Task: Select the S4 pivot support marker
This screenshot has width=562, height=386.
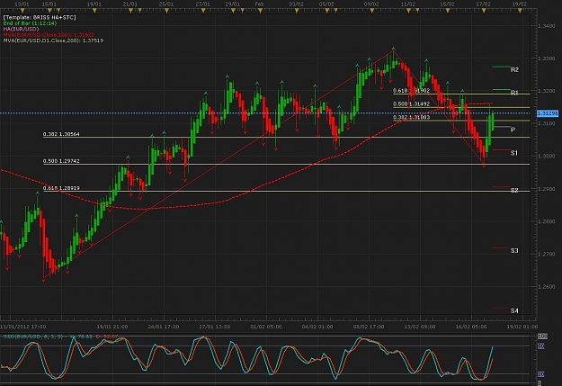Action: [514, 310]
